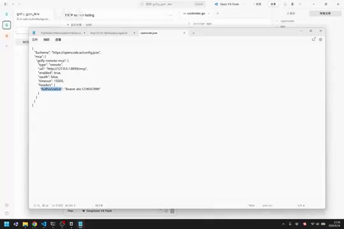Go forward using the right arrow
The image size is (344, 229).
pyautogui.click(x=19, y=4)
